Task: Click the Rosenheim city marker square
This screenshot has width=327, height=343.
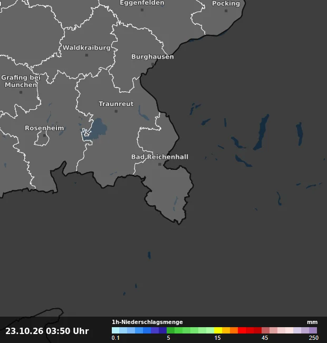Action: [x=44, y=136]
